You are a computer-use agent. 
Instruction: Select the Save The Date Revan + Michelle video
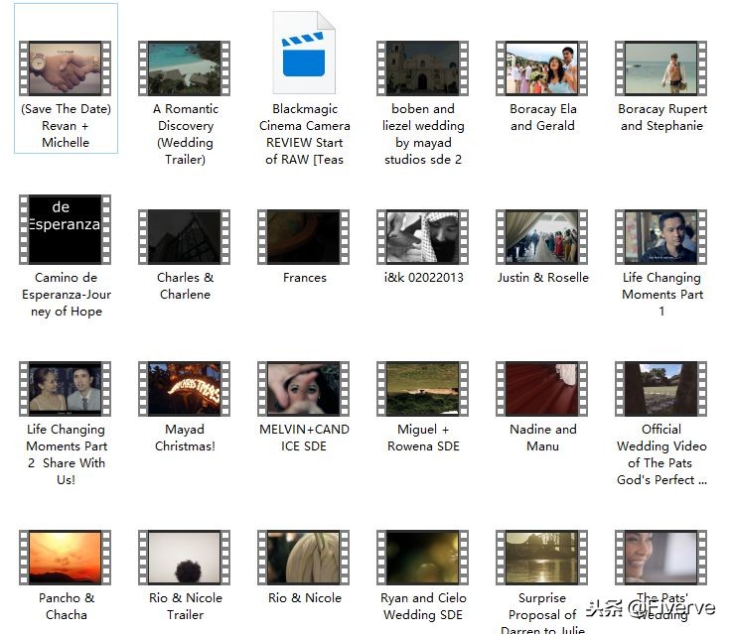pyautogui.click(x=66, y=68)
